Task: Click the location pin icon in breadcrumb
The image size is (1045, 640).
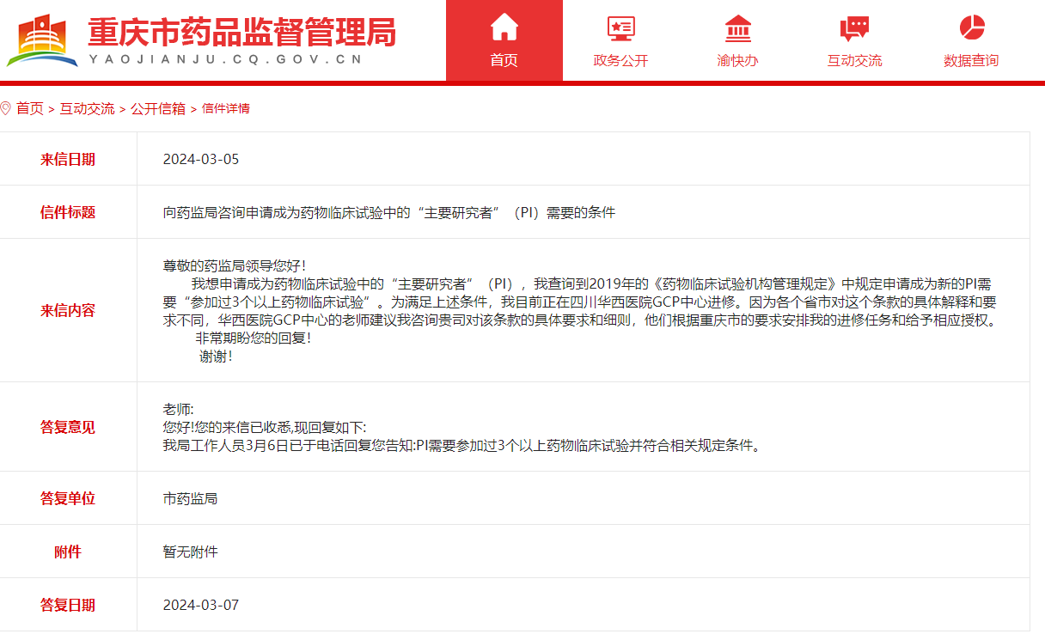Action: pos(9,108)
